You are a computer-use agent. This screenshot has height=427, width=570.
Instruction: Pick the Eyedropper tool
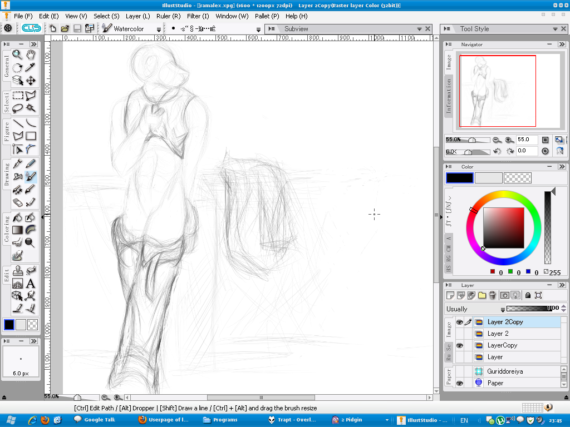(x=31, y=67)
